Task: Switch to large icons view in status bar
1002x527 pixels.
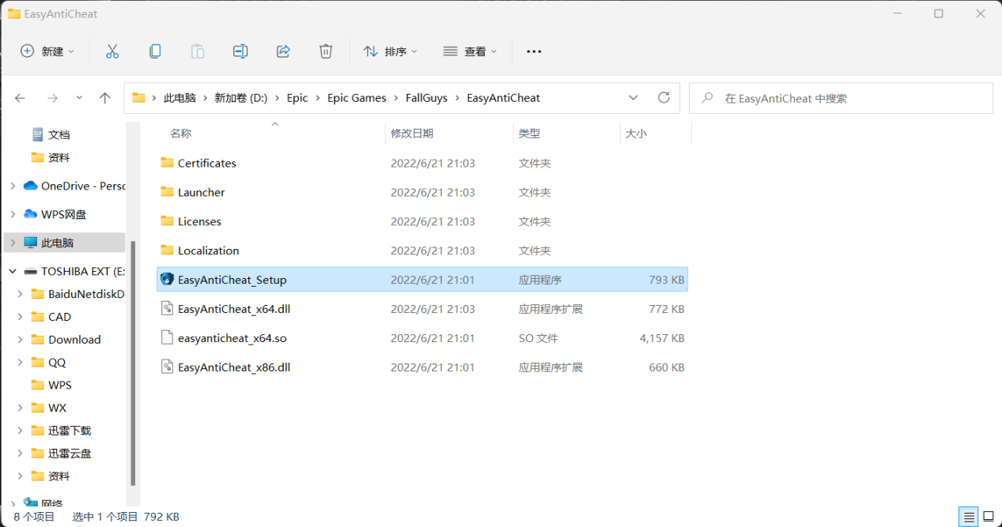Action: tap(987, 517)
